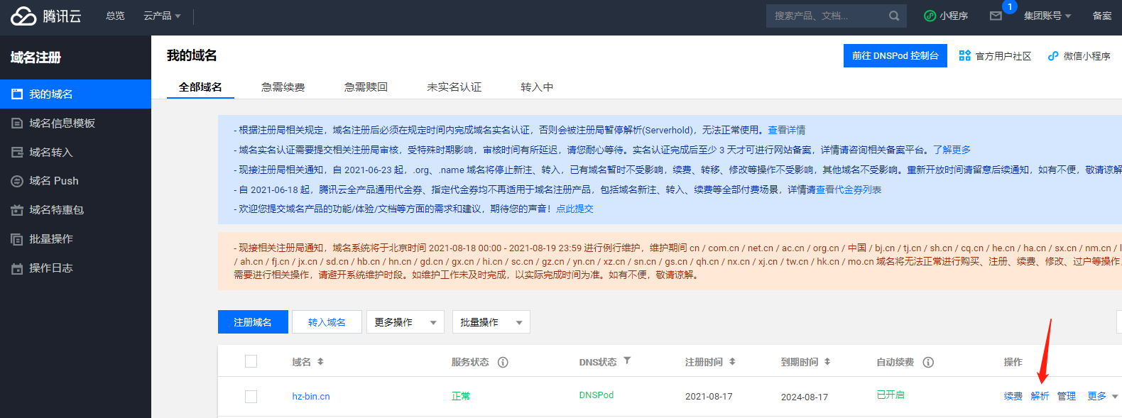Click 点此提交 feedback link
Image resolution: width=1122 pixels, height=418 pixels.
(x=574, y=209)
